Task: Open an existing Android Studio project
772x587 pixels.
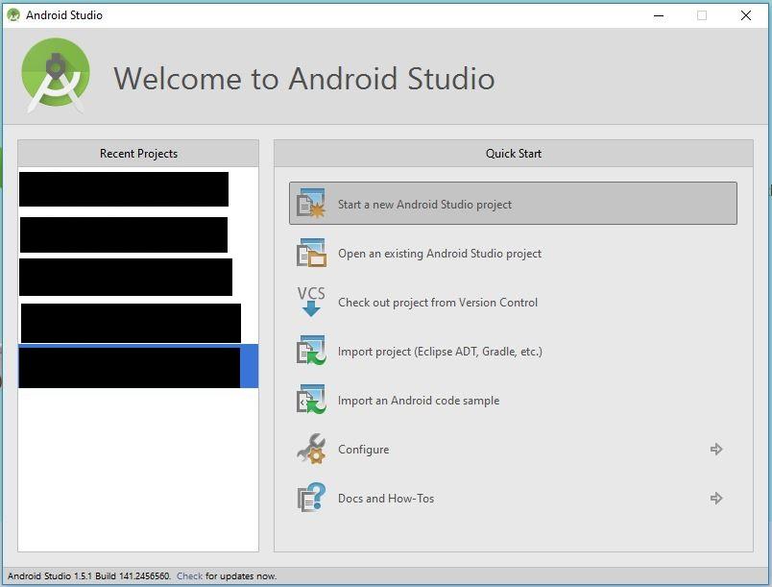Action: 439,254
